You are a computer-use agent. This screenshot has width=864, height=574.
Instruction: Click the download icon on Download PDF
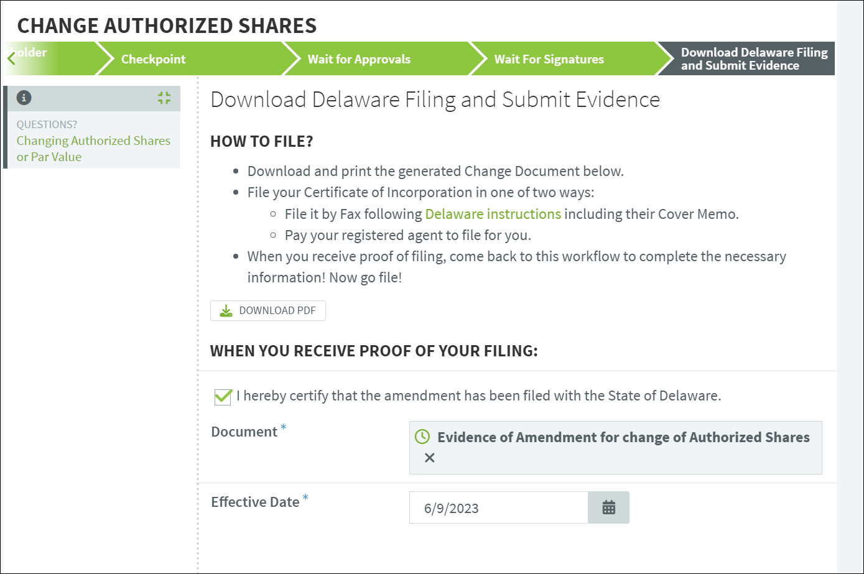(x=226, y=311)
